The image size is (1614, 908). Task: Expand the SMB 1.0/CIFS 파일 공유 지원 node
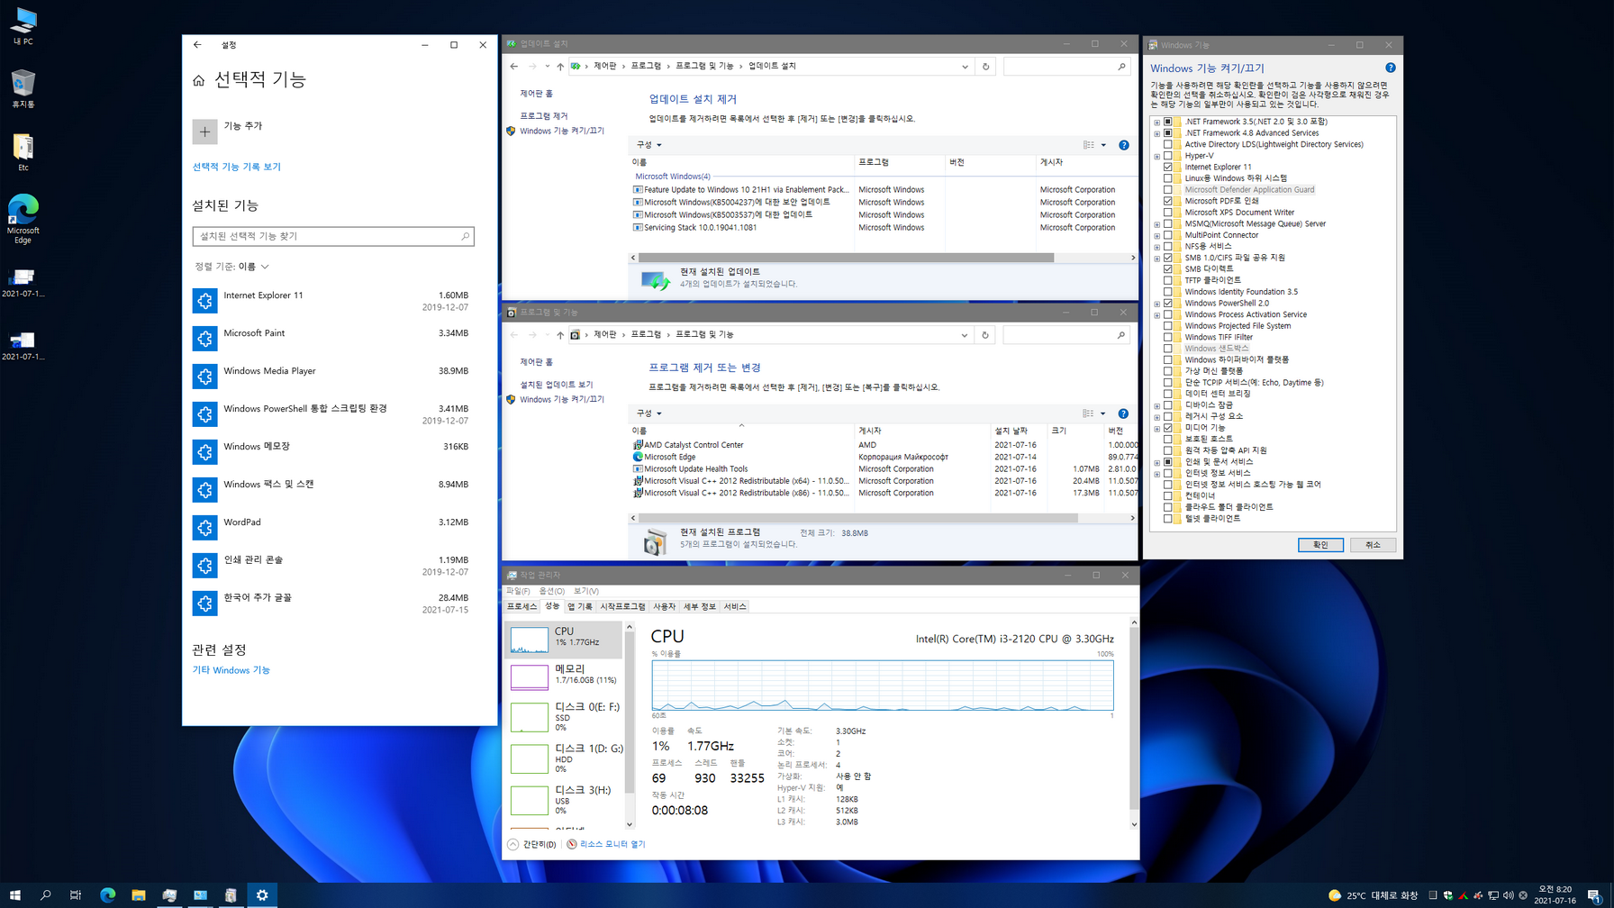click(x=1157, y=258)
